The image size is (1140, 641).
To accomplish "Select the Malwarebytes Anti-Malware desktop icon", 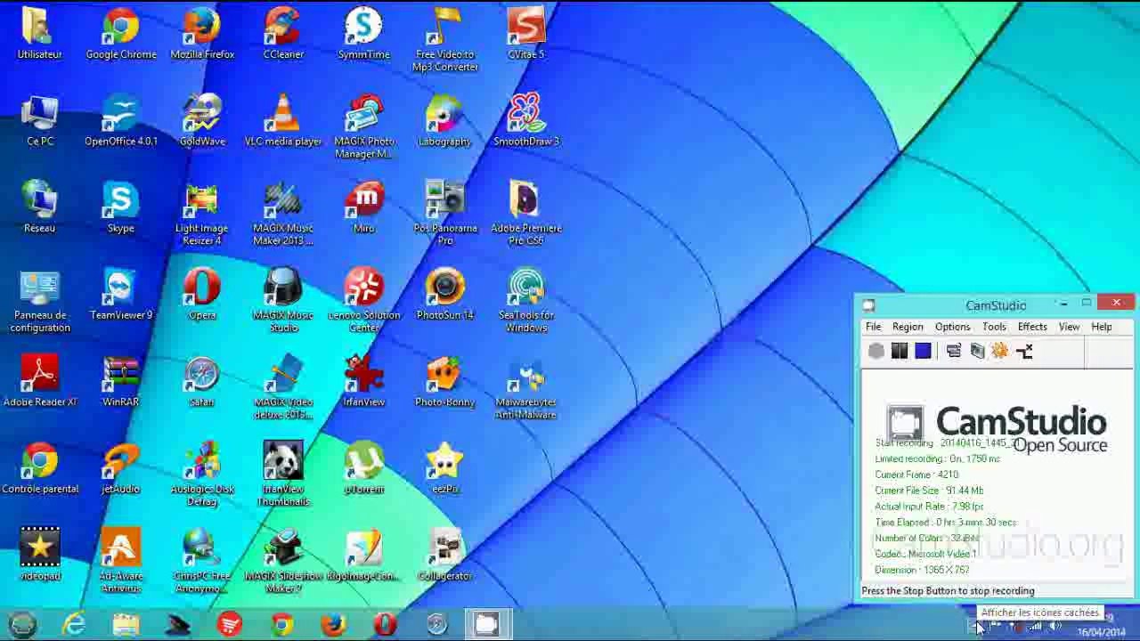I will (526, 387).
